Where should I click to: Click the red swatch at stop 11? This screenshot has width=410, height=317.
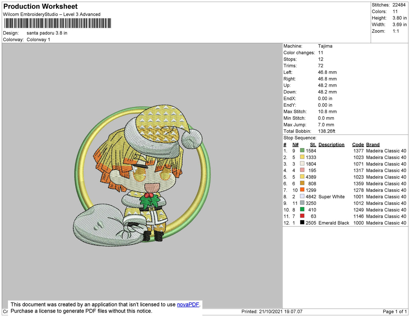[302, 216]
